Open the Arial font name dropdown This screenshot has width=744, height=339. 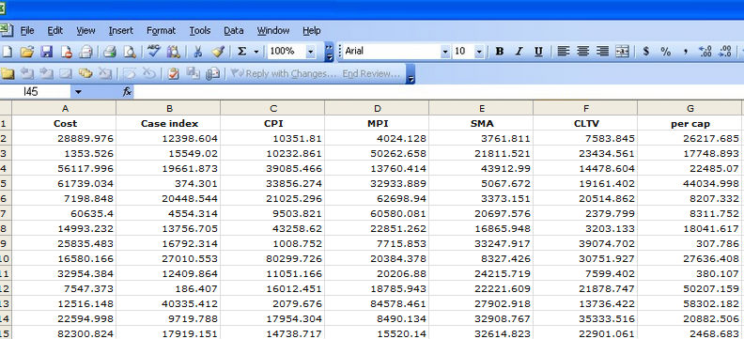444,52
